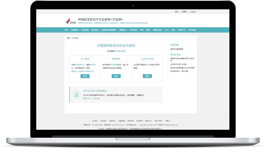Open the 学历查询范围 link under the title

[x=120, y=51]
